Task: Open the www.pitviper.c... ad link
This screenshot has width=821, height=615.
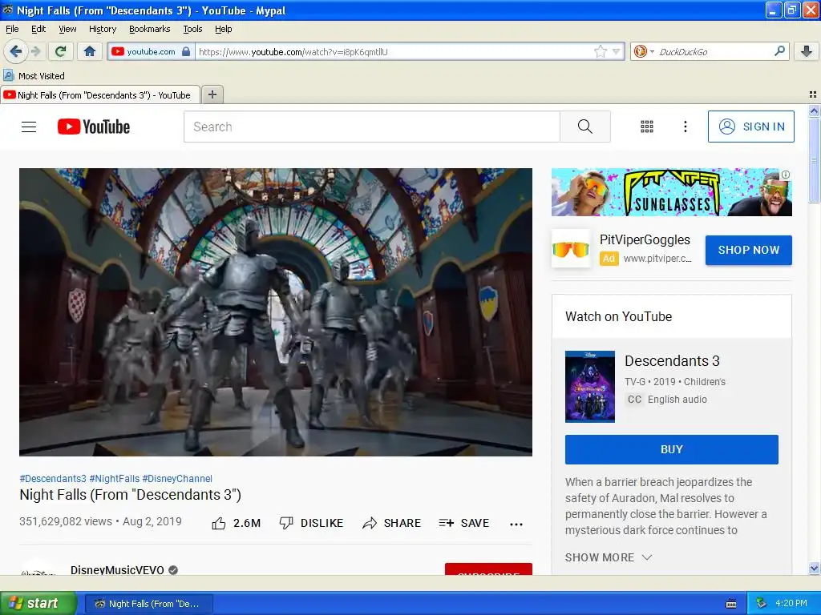Action: (657, 259)
